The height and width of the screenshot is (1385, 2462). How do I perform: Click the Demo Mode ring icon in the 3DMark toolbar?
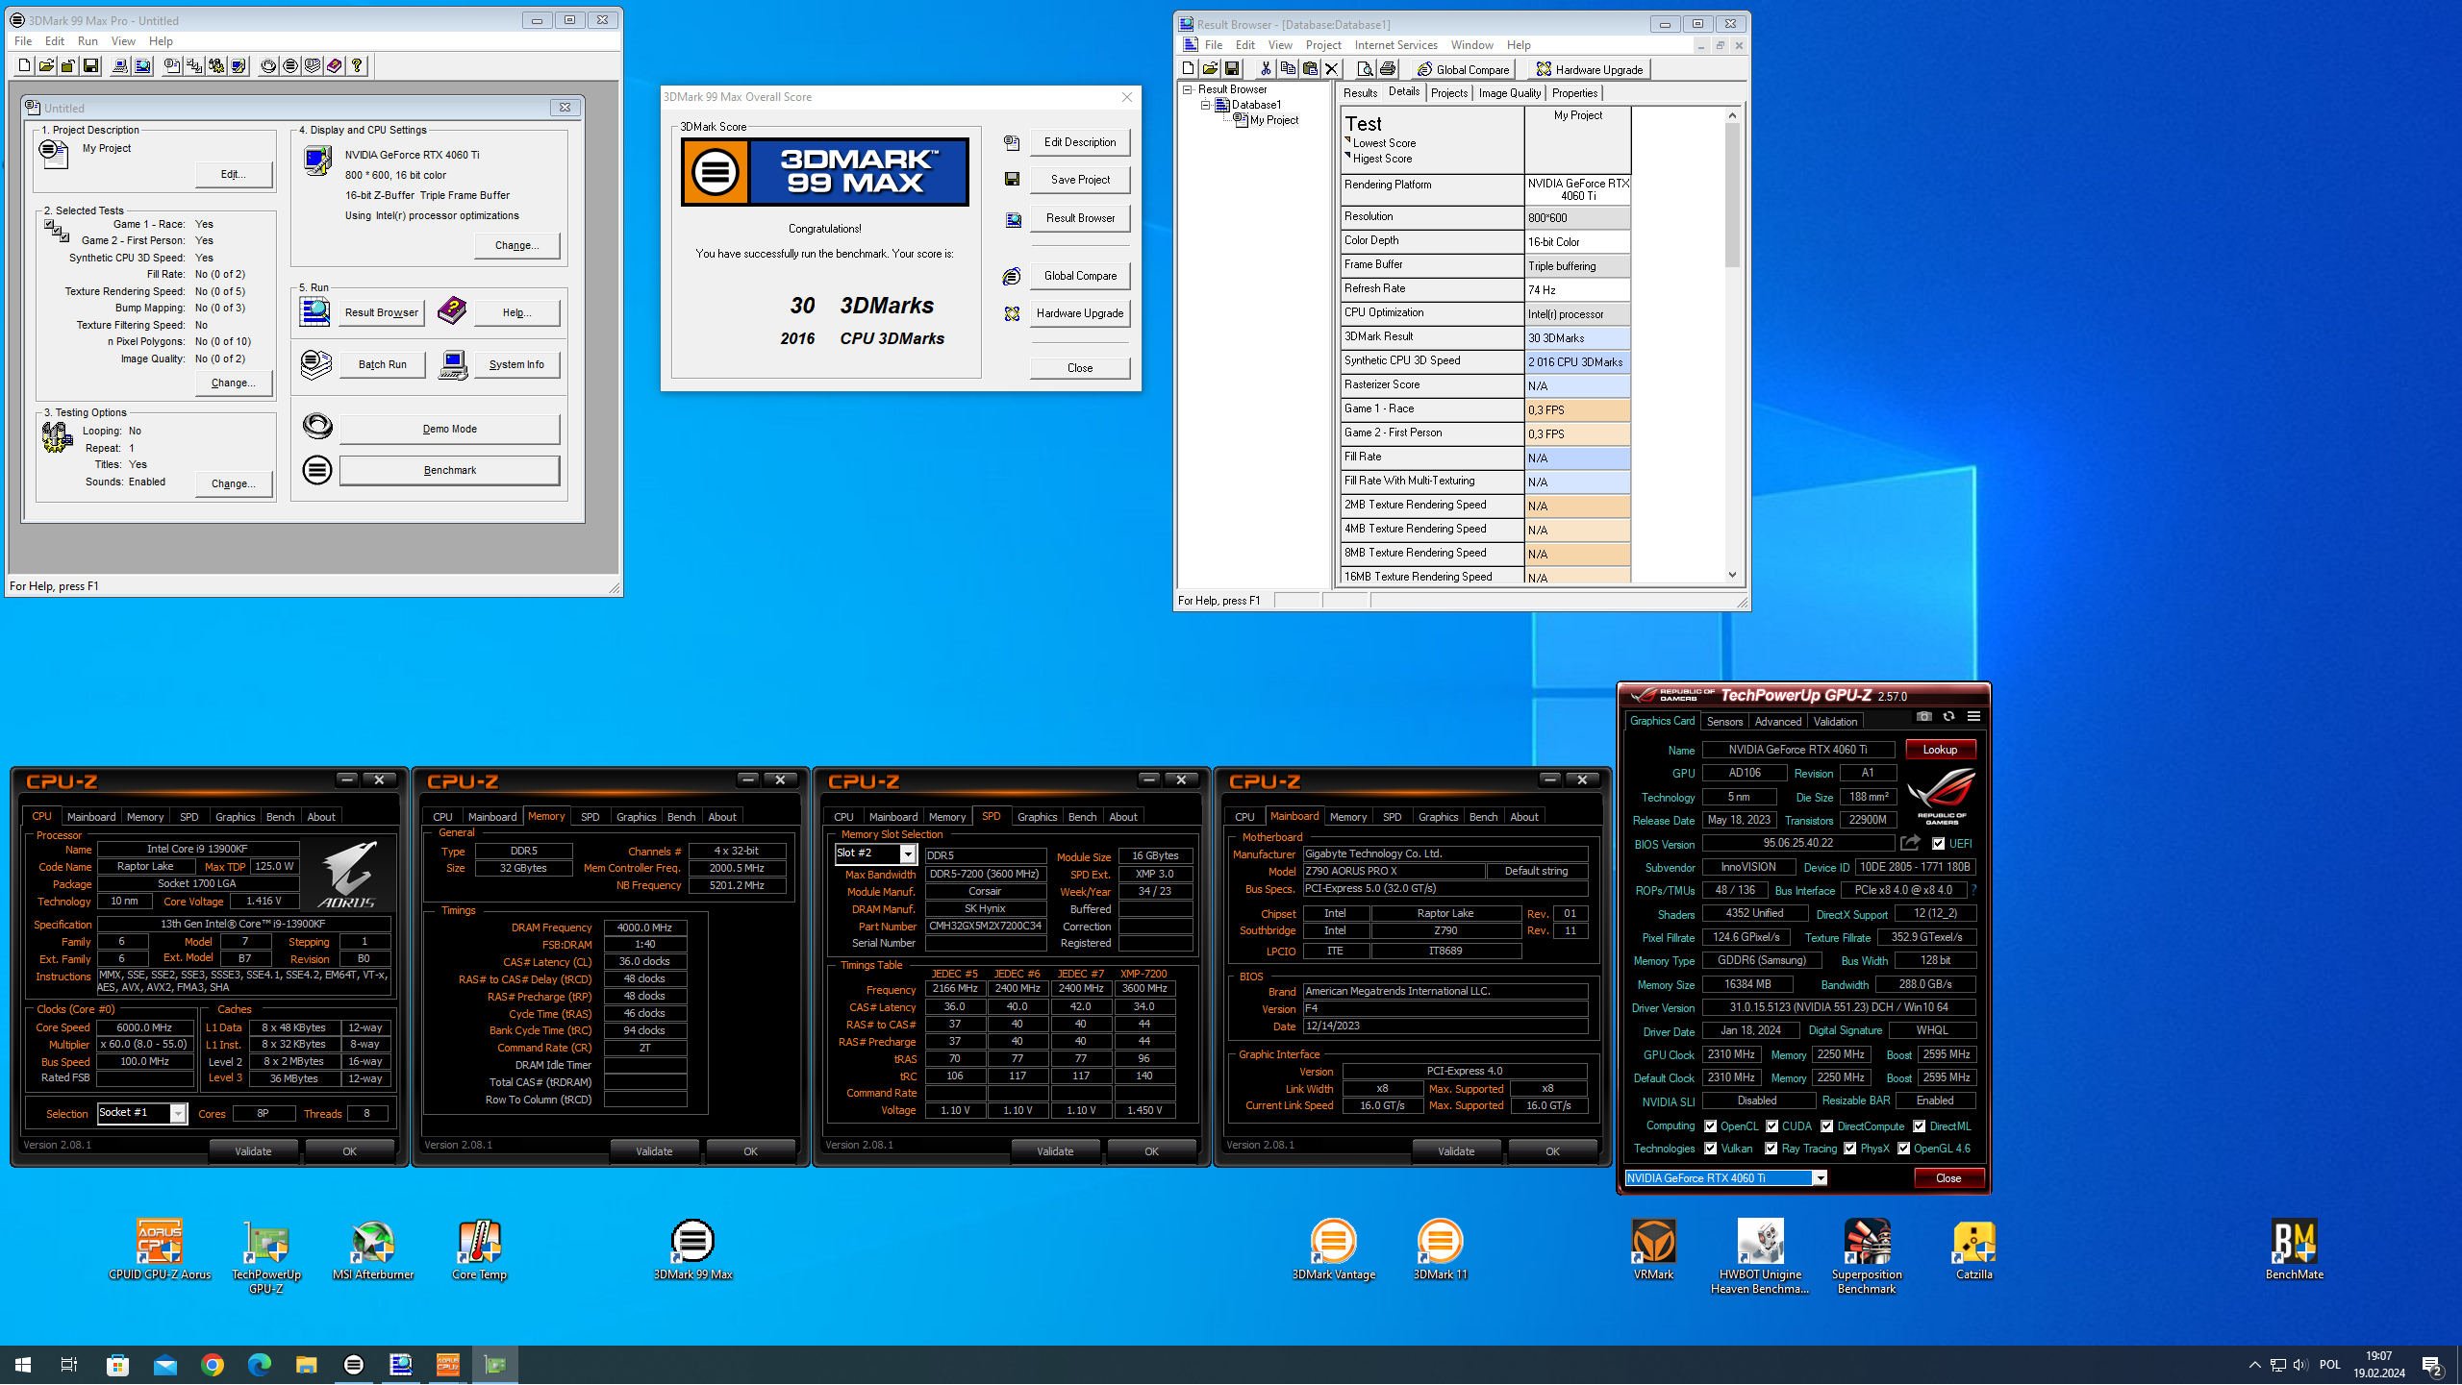[x=268, y=65]
